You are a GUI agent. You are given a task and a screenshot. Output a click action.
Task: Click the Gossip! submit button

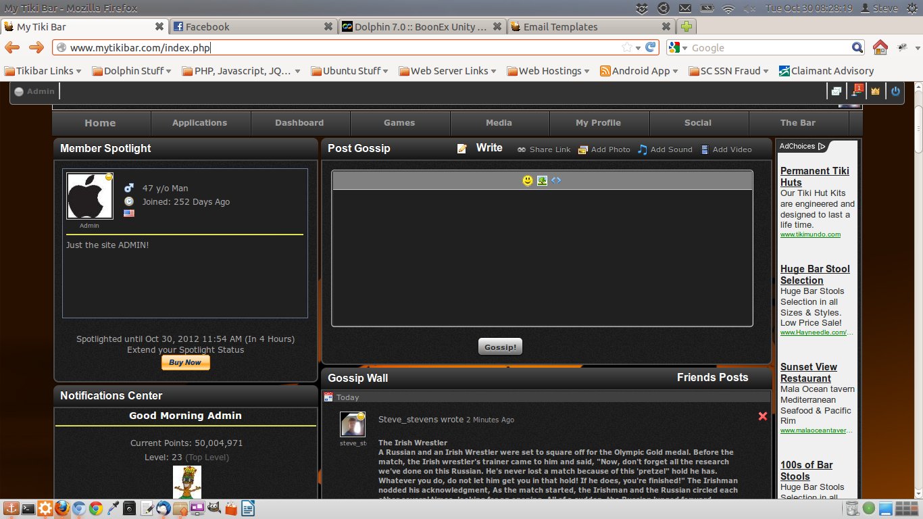click(500, 347)
